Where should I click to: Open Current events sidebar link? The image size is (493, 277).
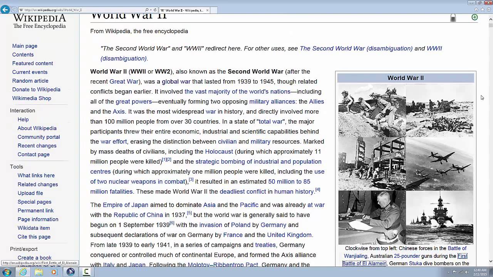tap(30, 72)
